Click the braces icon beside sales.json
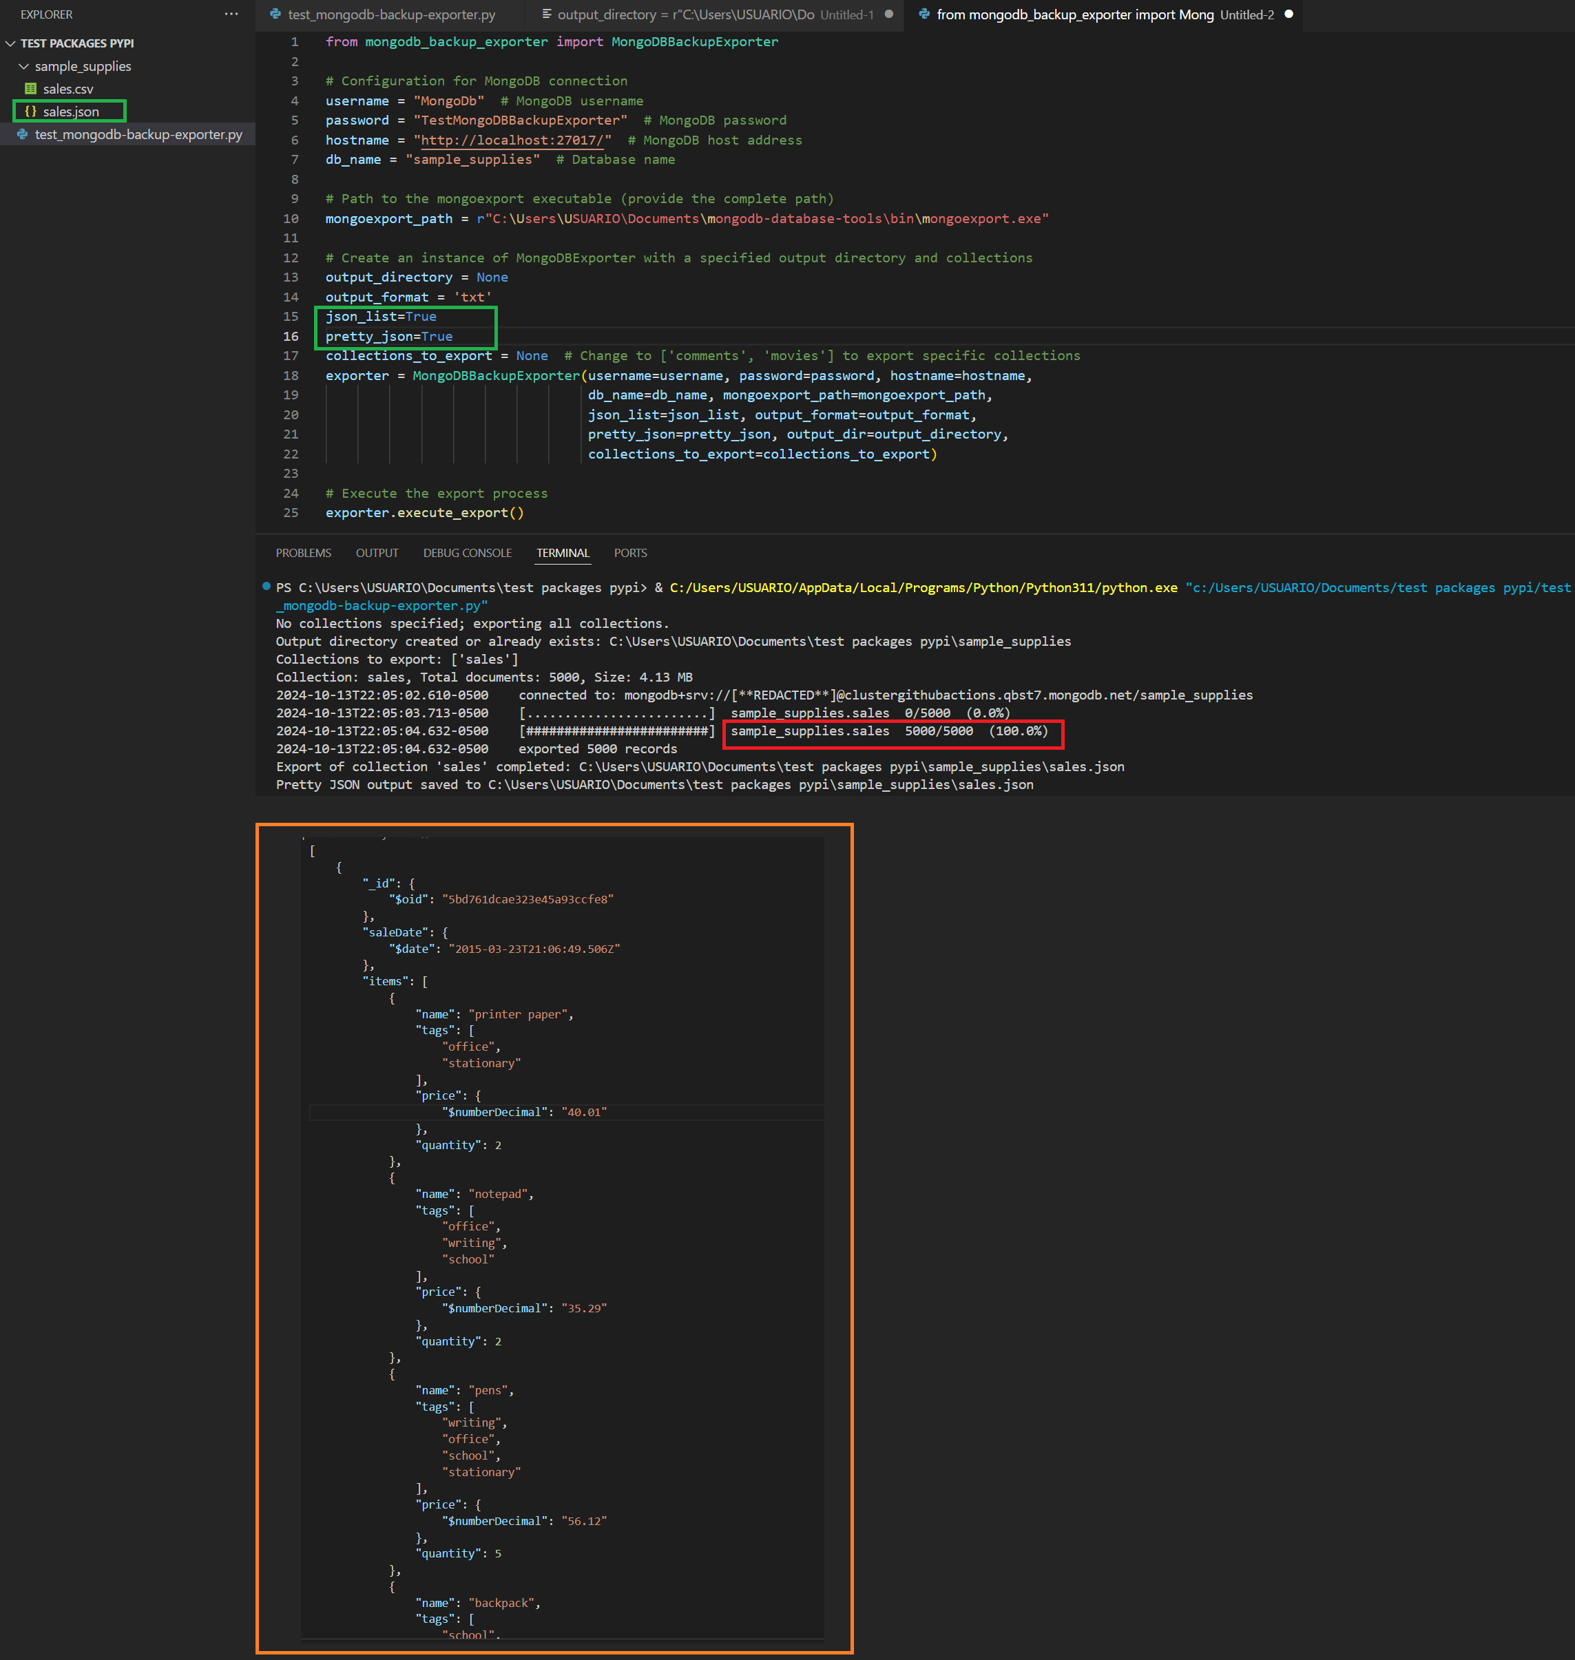Image resolution: width=1575 pixels, height=1660 pixels. 31,112
